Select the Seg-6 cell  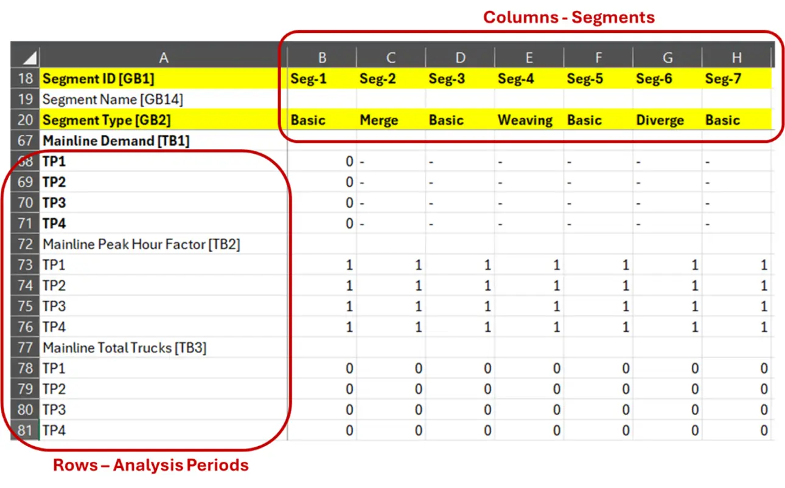pyautogui.click(x=667, y=78)
